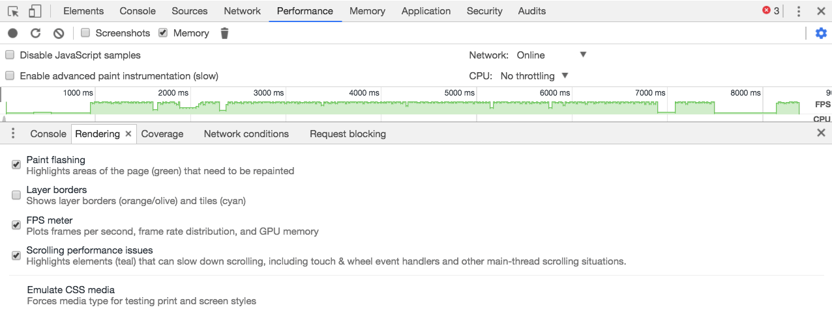Open the DevTools three-dot customize menu
The height and width of the screenshot is (314, 832).
(799, 11)
